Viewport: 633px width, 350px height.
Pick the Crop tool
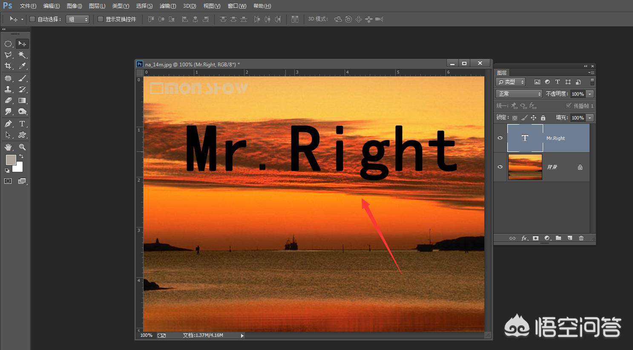pyautogui.click(x=8, y=66)
